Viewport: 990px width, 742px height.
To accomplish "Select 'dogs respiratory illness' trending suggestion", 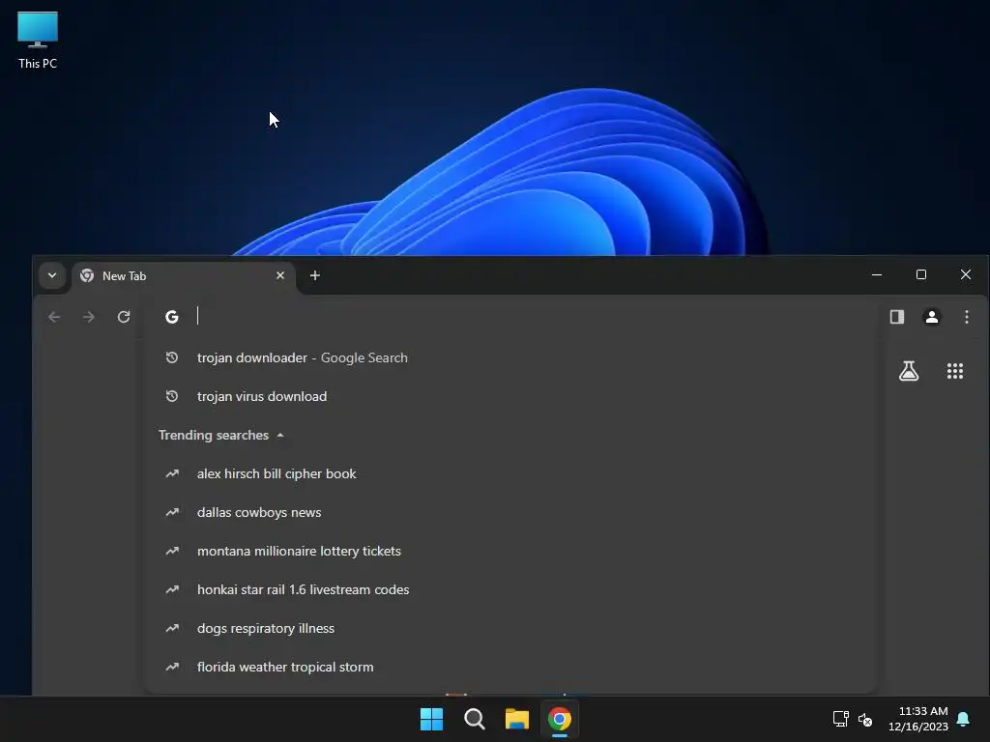I will point(510,628).
